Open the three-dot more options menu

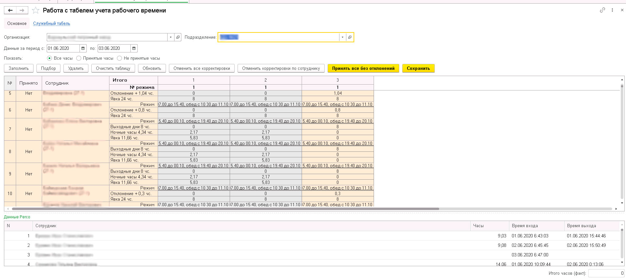point(612,10)
